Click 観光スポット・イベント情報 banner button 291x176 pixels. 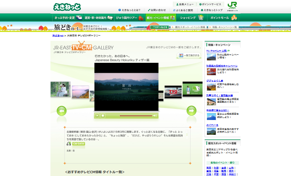(189, 27)
